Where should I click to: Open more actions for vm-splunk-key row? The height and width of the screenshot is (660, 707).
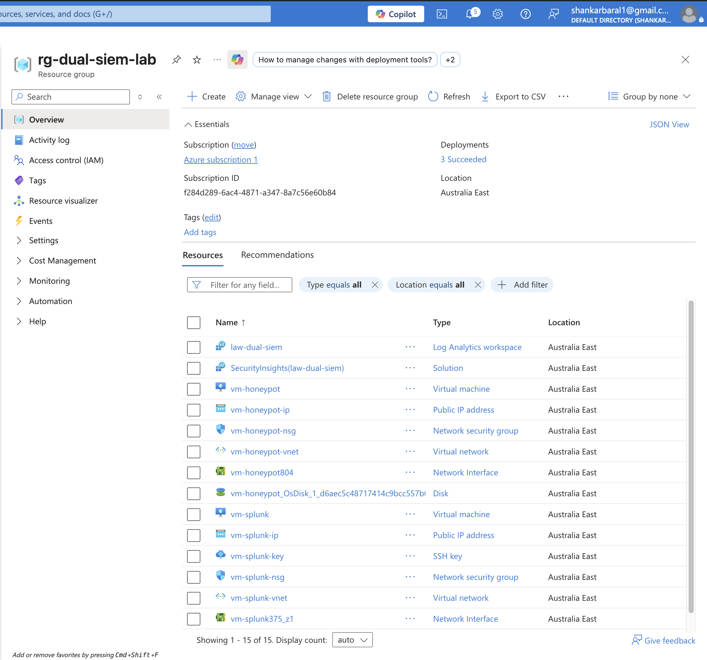410,556
